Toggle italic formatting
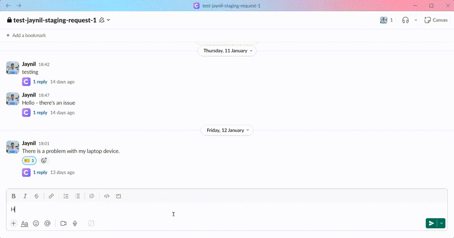 (x=25, y=196)
